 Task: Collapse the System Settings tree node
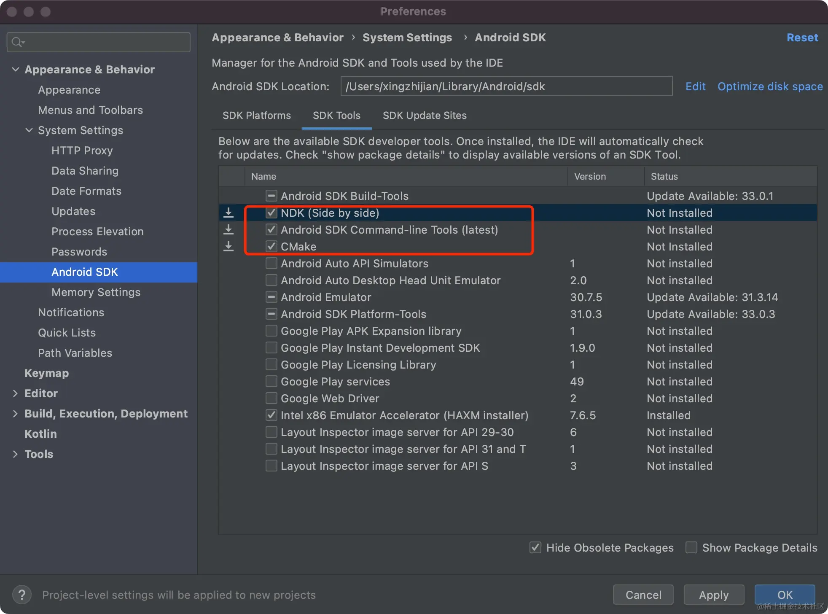[x=29, y=130]
